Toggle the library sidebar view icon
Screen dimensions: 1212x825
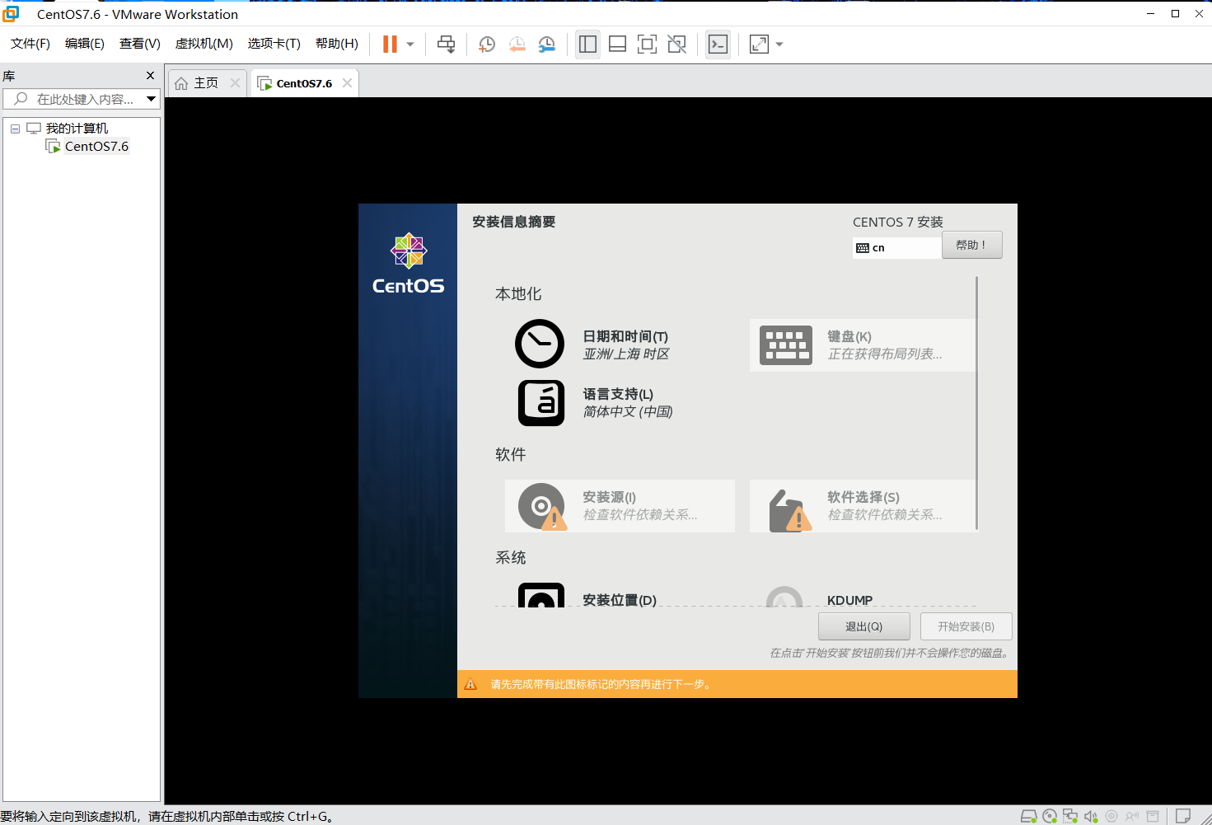tap(587, 44)
